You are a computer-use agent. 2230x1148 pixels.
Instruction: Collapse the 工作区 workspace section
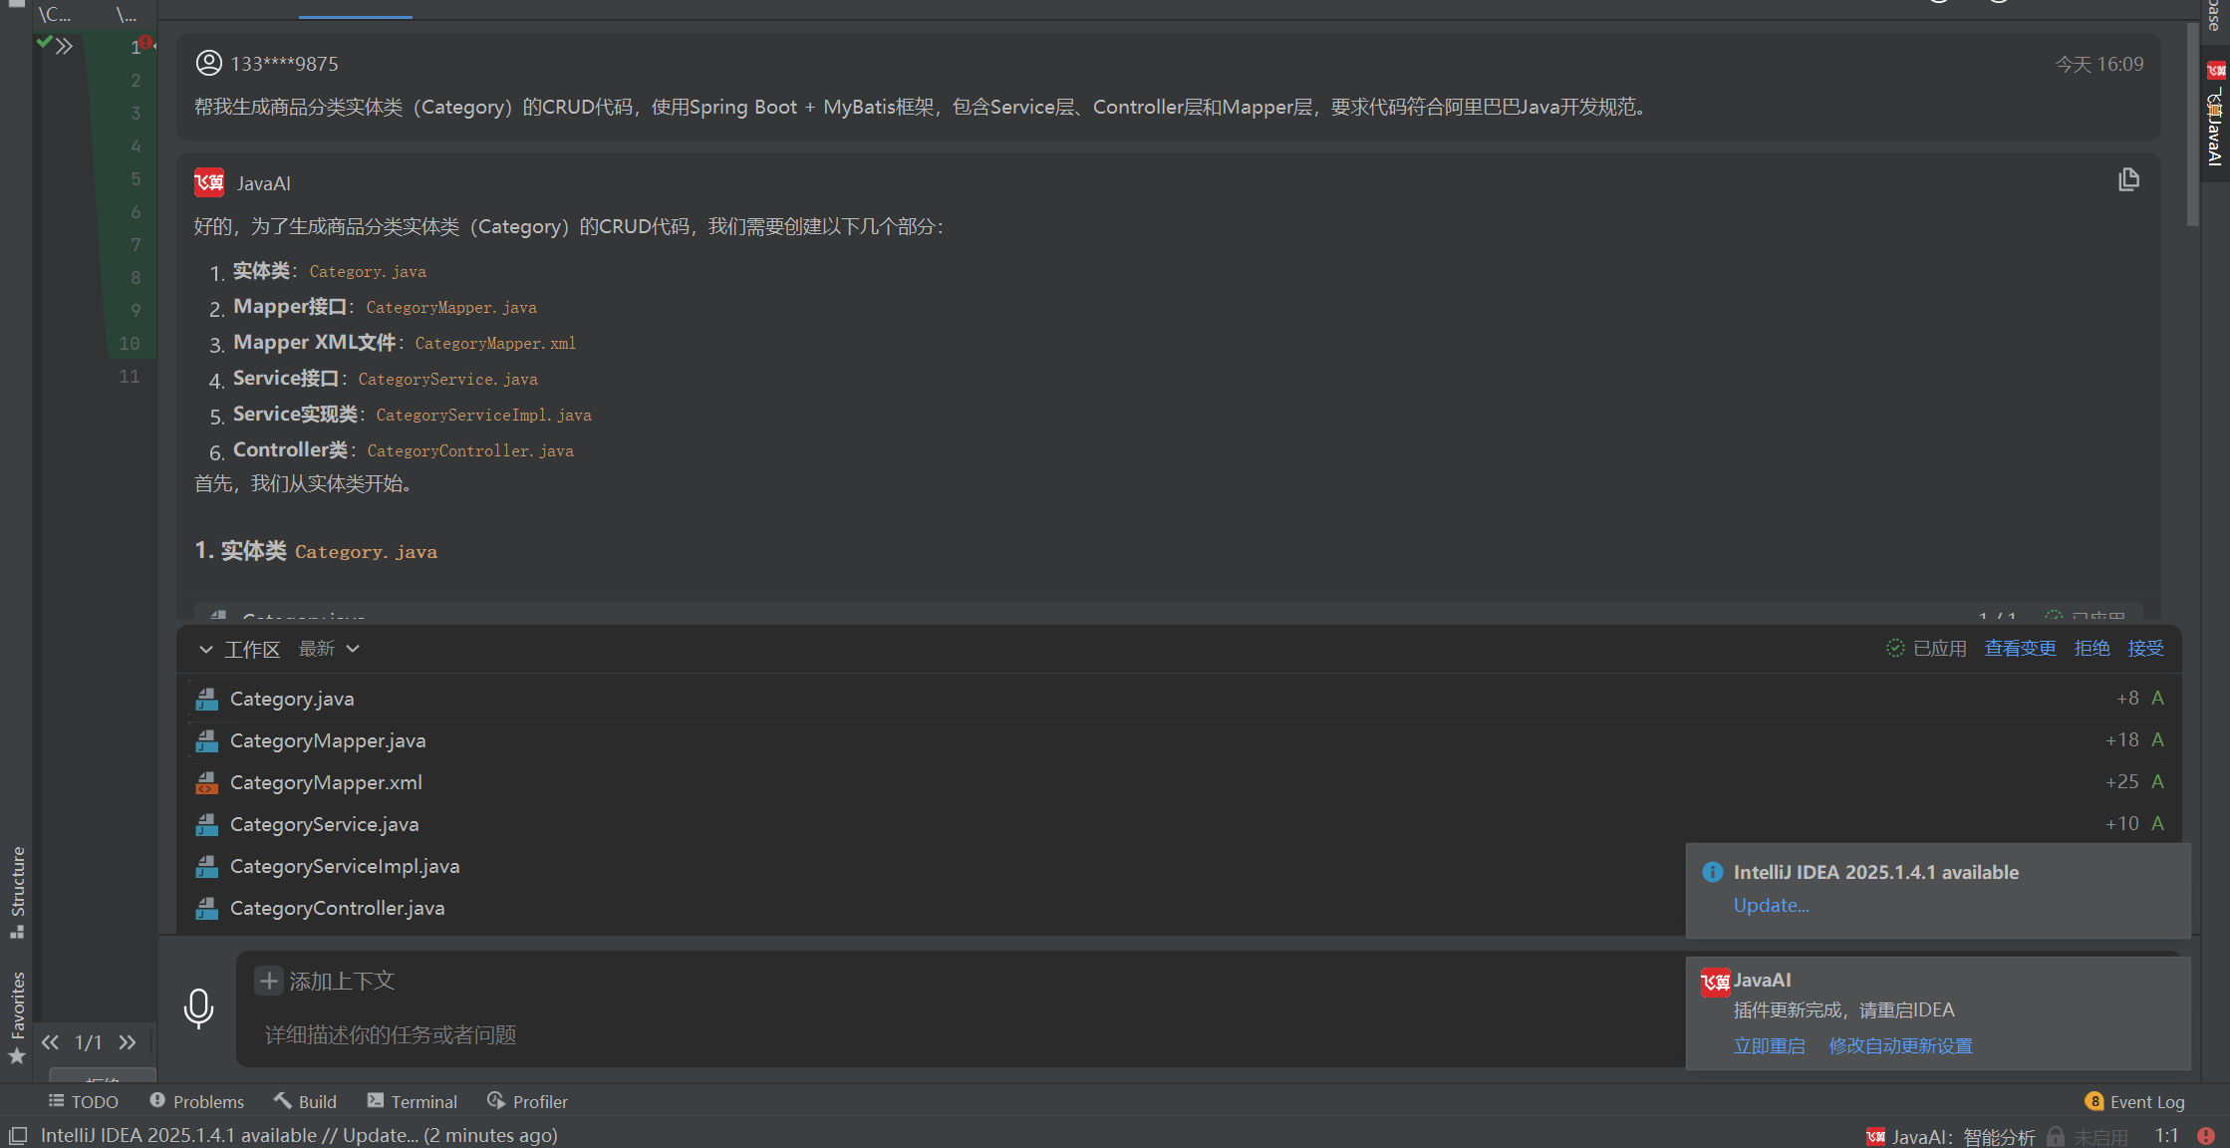pos(205,649)
